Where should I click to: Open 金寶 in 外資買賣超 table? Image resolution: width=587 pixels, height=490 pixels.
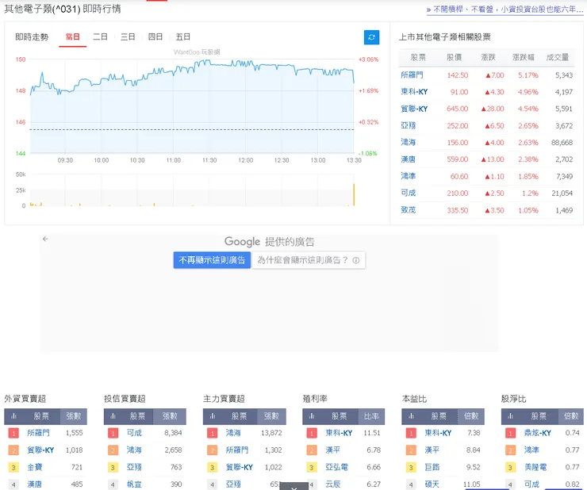pos(34,467)
